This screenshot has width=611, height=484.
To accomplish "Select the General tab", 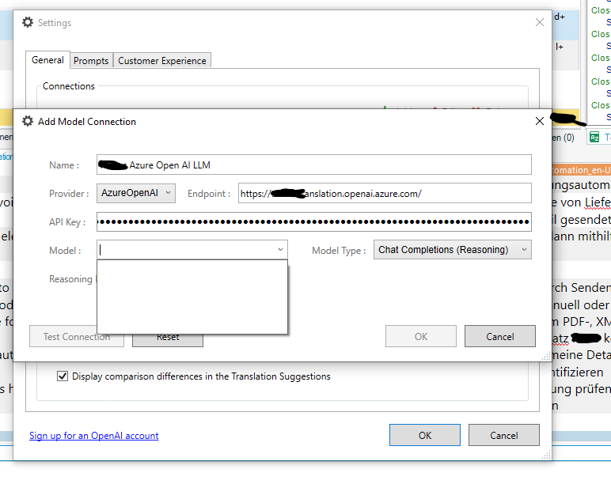I will pos(47,60).
